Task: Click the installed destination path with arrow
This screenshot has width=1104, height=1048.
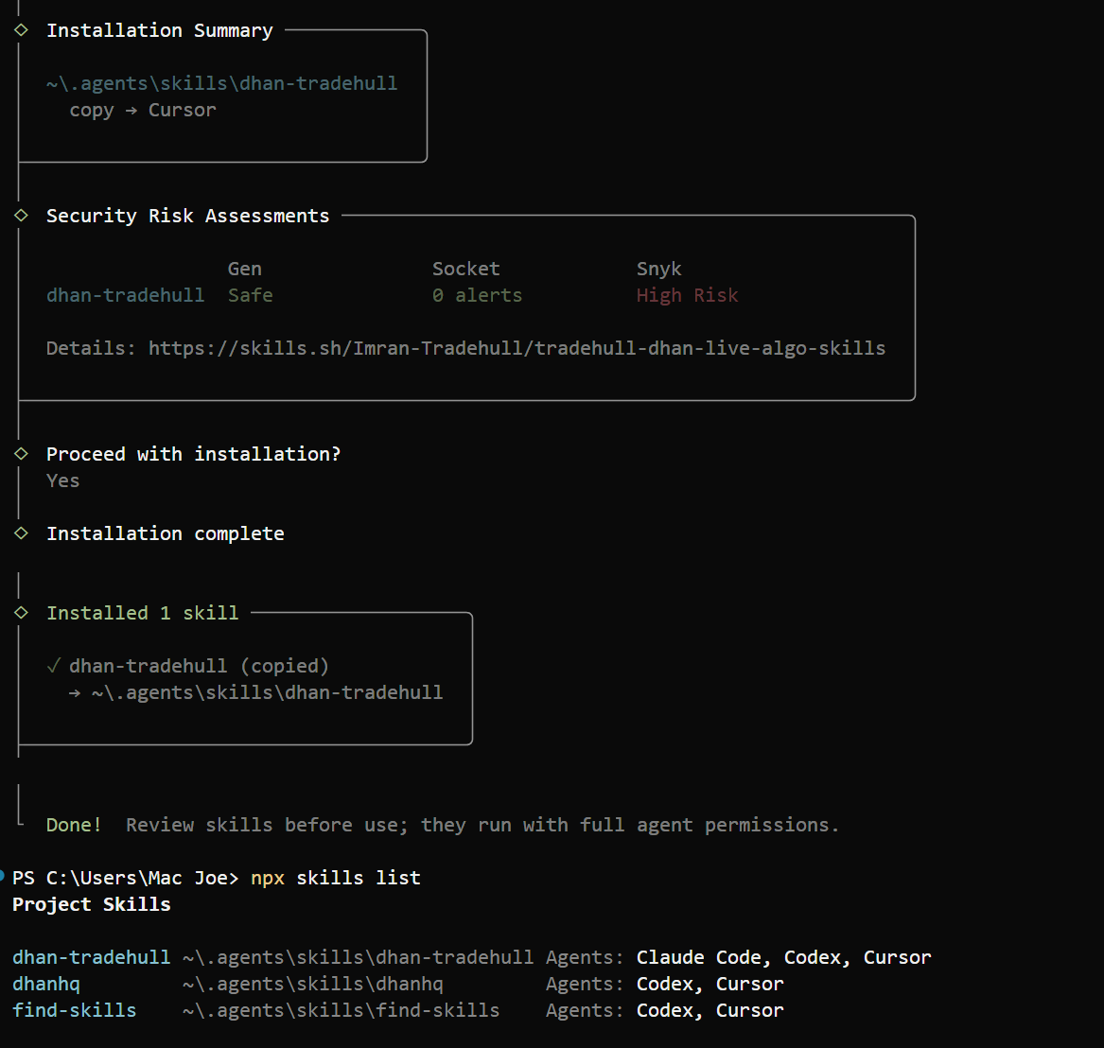Action: [x=256, y=693]
